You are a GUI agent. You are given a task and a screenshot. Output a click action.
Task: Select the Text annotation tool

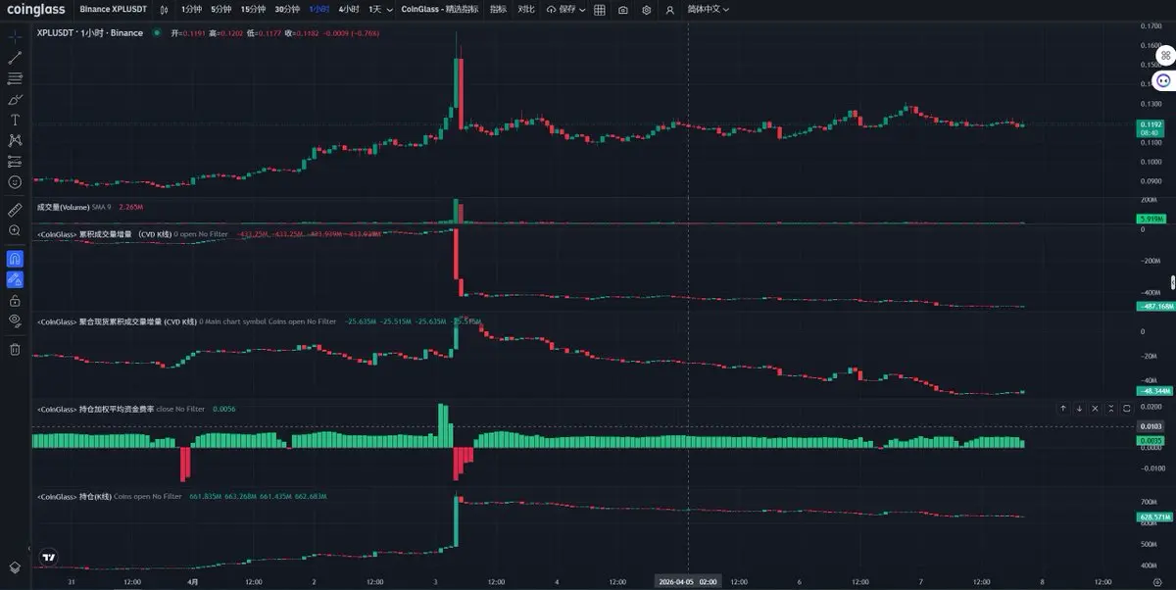point(15,120)
